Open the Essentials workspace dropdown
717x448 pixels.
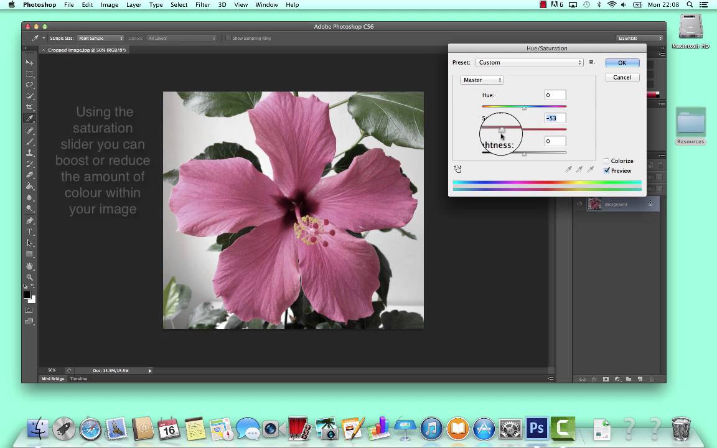(x=639, y=39)
